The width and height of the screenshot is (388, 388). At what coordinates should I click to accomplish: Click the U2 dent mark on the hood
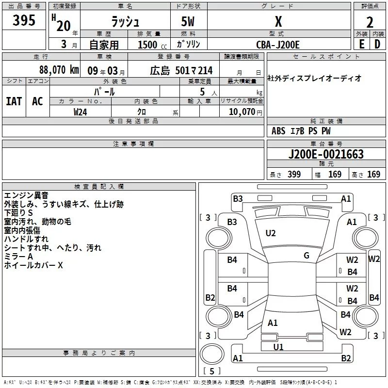pyautogui.click(x=271, y=233)
